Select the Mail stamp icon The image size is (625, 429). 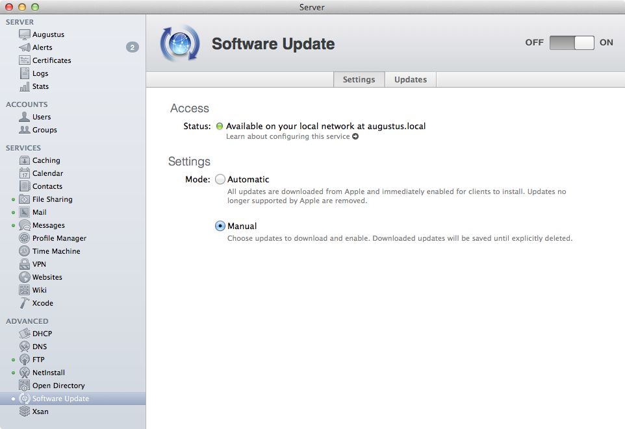point(24,212)
